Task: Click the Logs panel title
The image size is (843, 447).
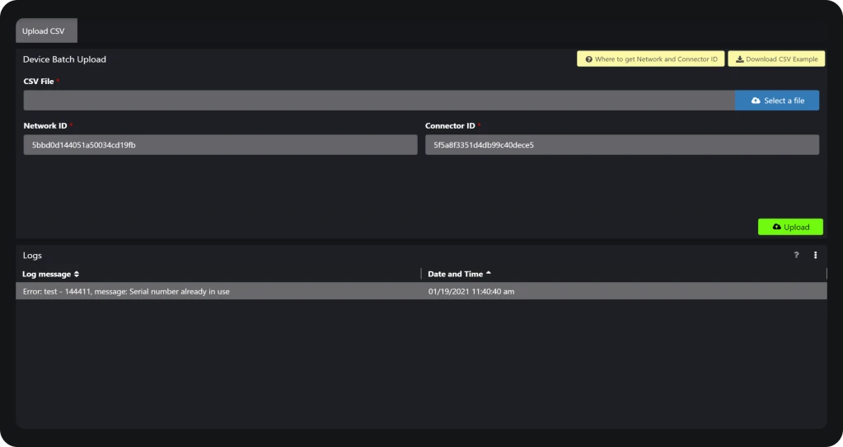Action: pos(32,256)
